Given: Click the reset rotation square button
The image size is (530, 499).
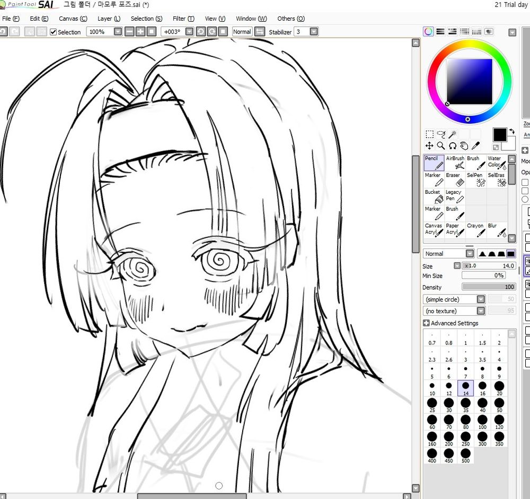Looking at the screenshot, I should (x=223, y=32).
